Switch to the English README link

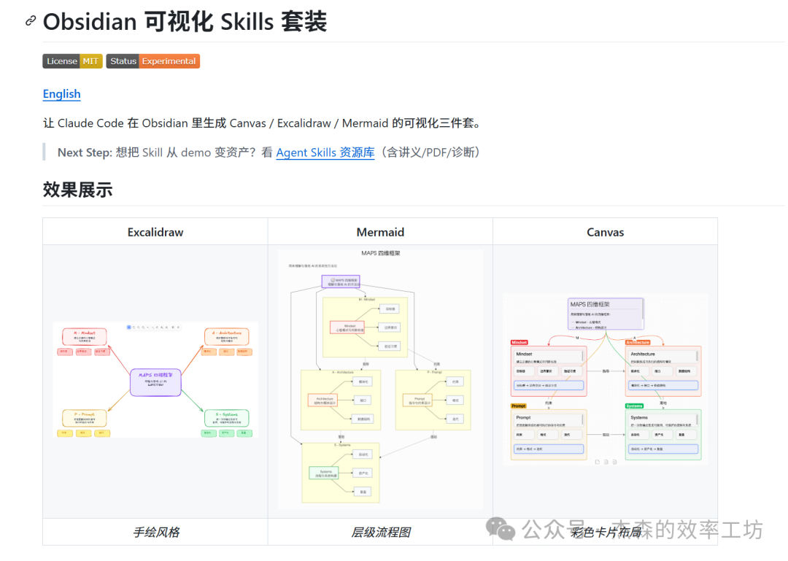point(61,94)
